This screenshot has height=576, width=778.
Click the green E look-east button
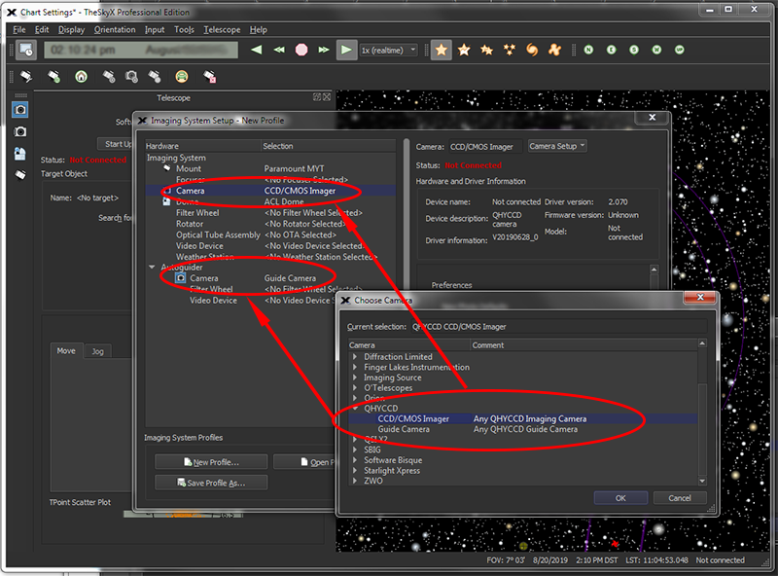click(x=612, y=50)
